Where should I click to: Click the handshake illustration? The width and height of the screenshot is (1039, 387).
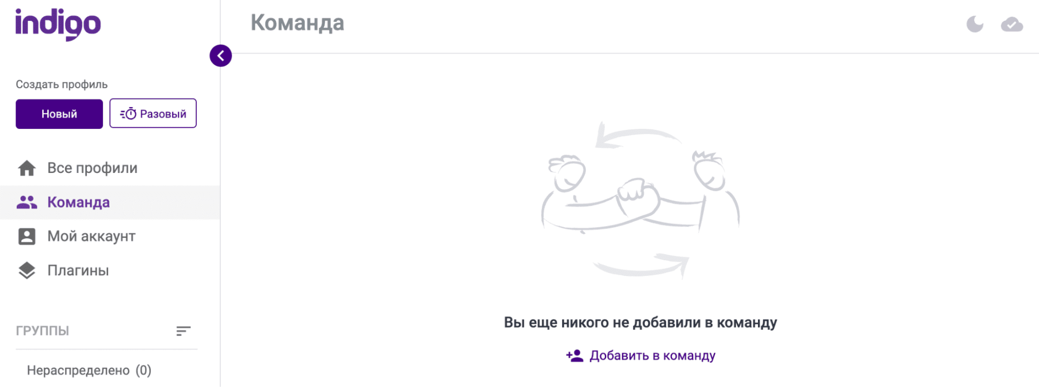point(641,200)
